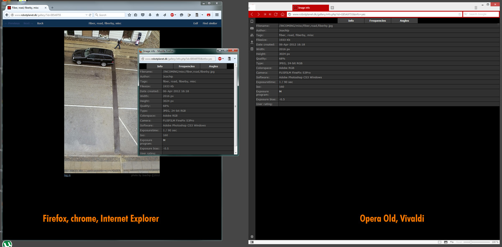Switch to the Angles tab in the popup window

213,66
